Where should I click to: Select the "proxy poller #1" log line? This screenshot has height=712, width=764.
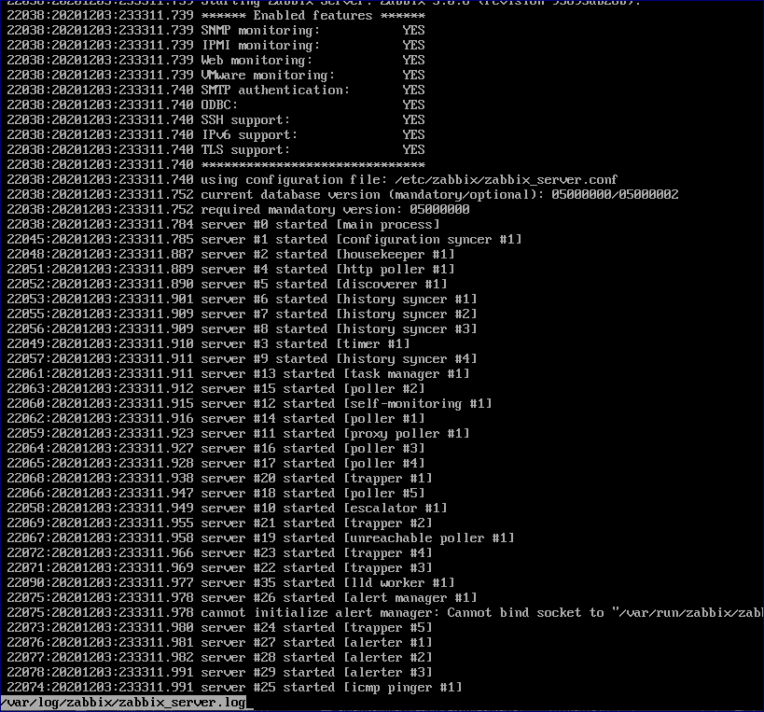pyautogui.click(x=238, y=433)
